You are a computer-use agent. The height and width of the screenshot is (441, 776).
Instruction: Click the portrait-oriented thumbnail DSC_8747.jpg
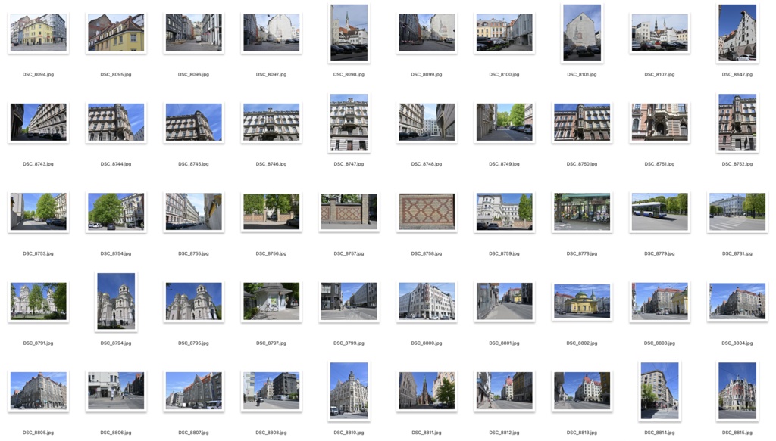(x=348, y=123)
